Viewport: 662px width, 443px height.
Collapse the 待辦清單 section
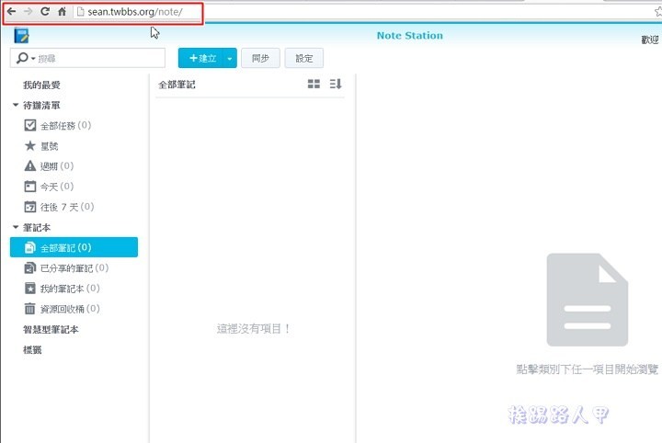pos(16,105)
